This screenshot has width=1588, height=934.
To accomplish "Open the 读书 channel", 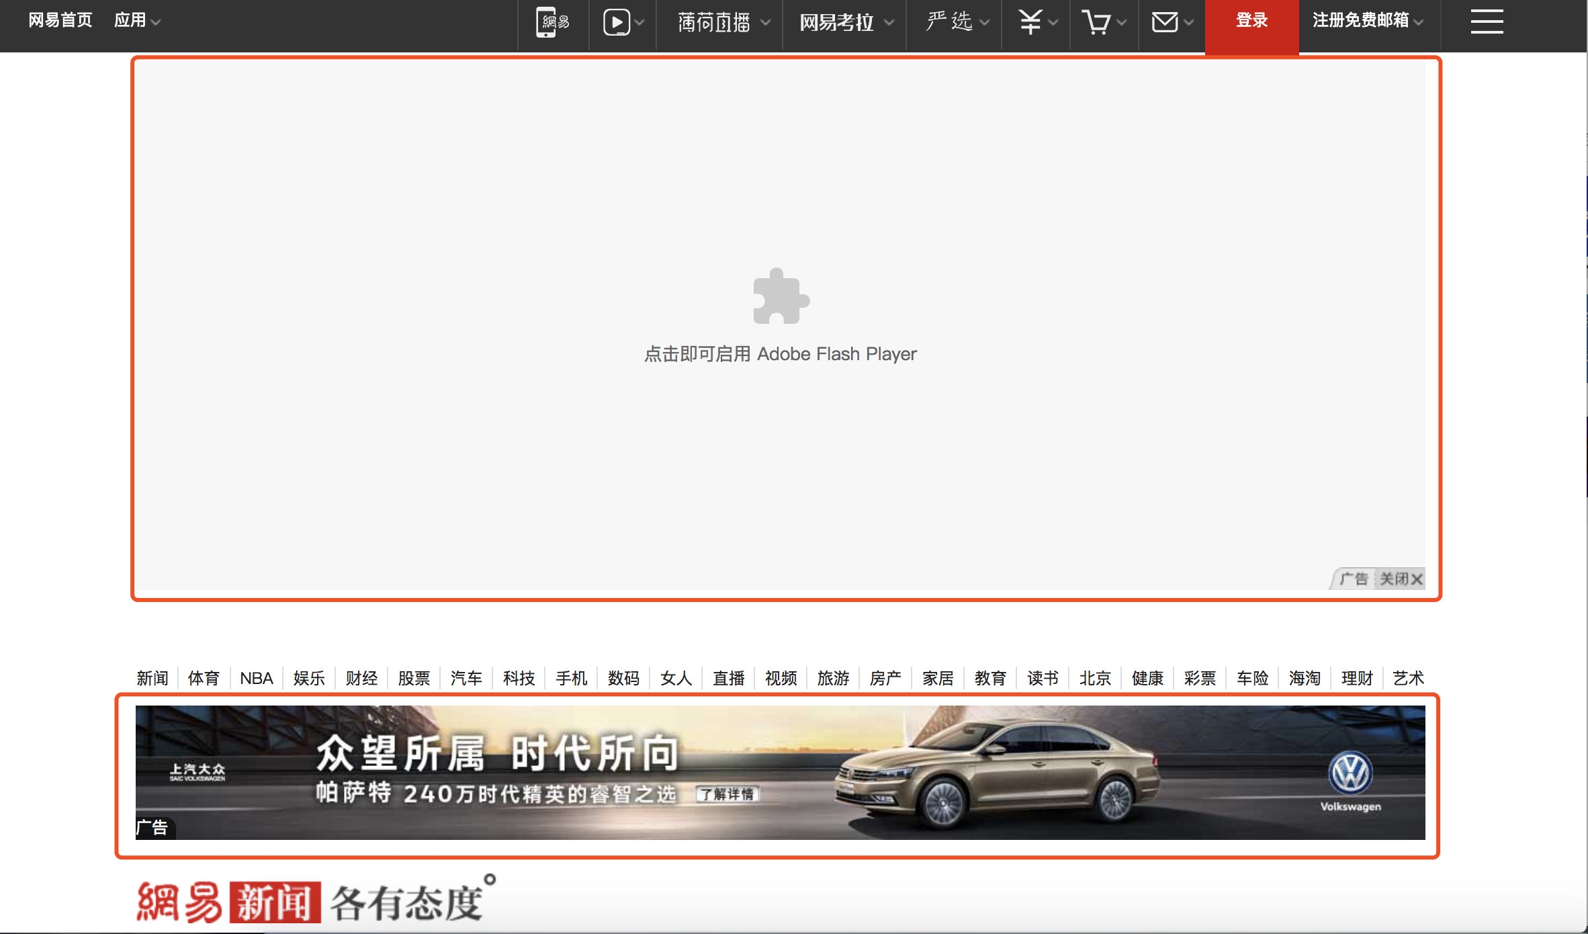I will [x=1043, y=678].
